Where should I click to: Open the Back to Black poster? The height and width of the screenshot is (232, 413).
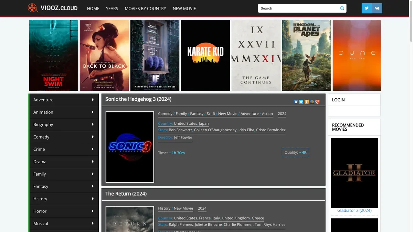104,55
